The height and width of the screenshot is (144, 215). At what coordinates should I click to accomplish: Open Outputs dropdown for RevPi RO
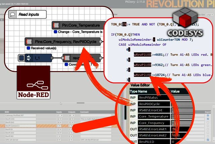tap(71, 136)
